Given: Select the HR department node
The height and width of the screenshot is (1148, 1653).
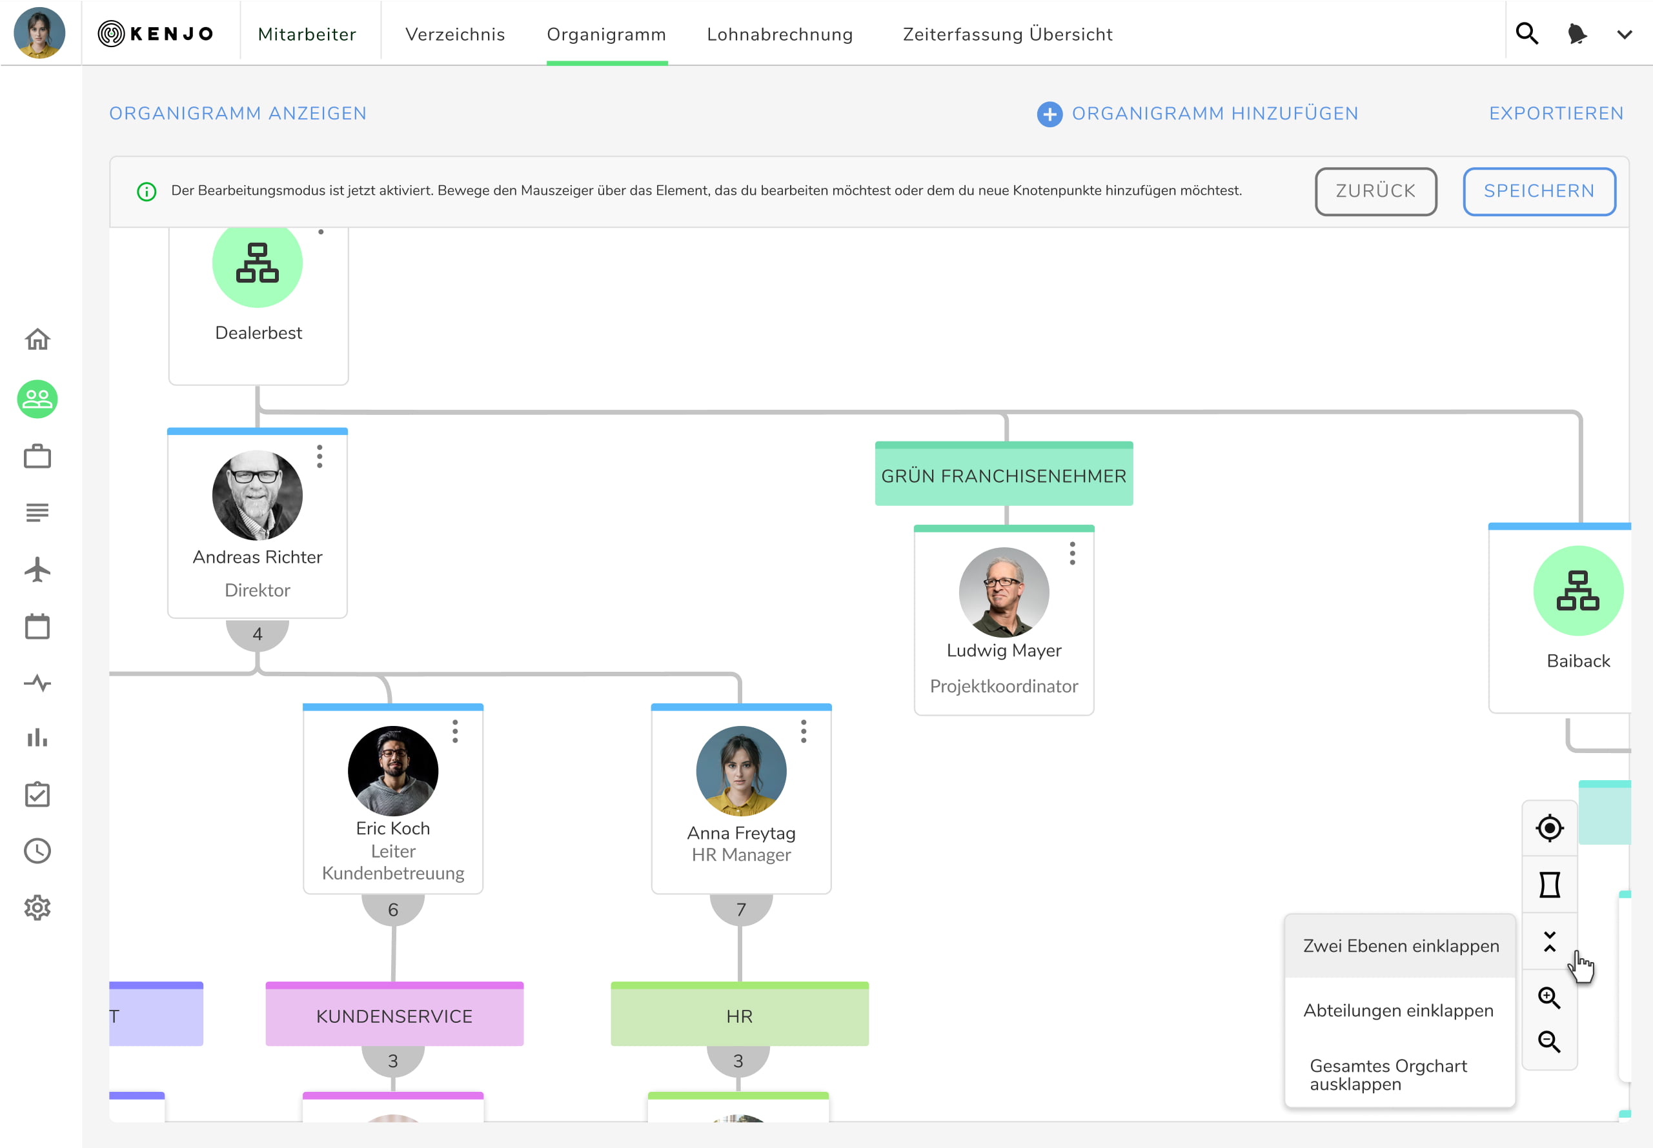Looking at the screenshot, I should [740, 1014].
